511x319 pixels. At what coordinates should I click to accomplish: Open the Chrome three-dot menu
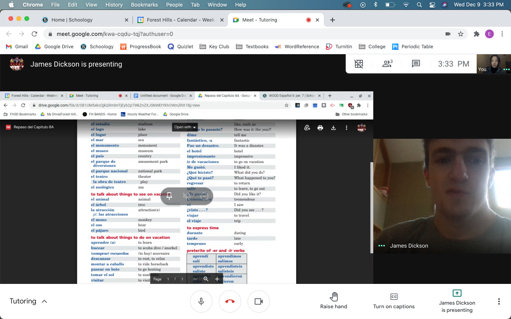pyautogui.click(x=502, y=34)
